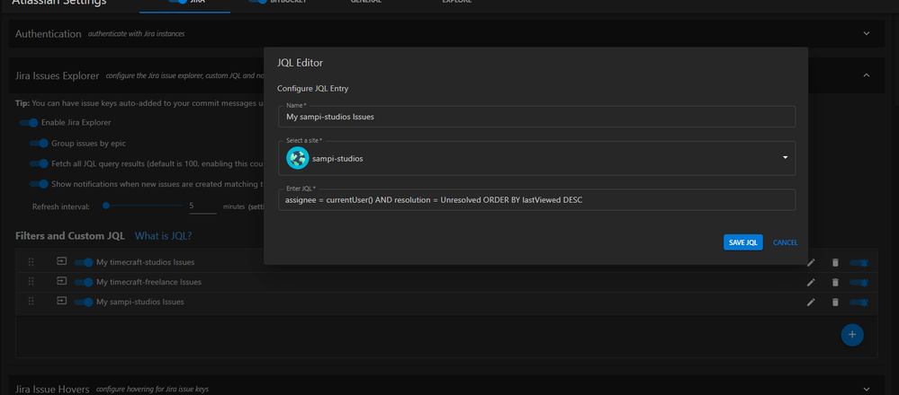Click the Enter JQL text field
This screenshot has height=395, width=899.
click(536, 199)
